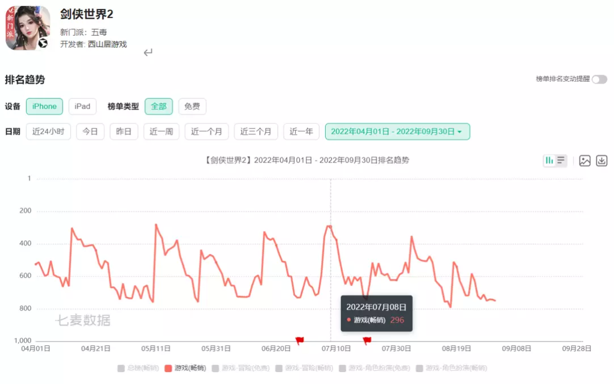The width and height of the screenshot is (614, 384).
Task: Download the ranking trend data
Action: 601,161
